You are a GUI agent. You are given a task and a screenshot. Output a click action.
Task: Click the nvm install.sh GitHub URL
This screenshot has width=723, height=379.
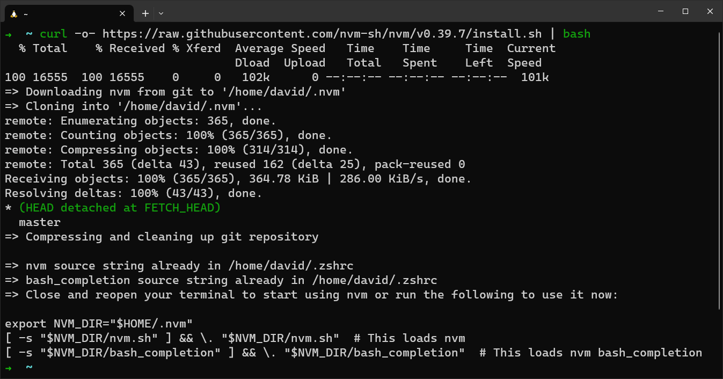pos(322,34)
